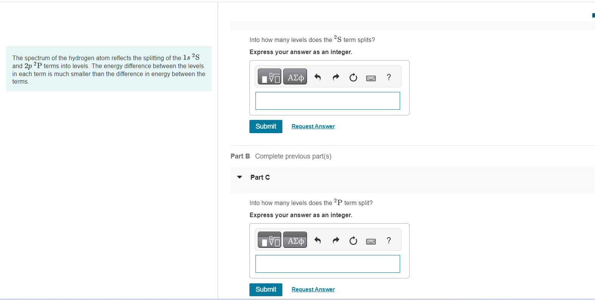Open help question mark in Part C
595x300 pixels.
(x=388, y=241)
